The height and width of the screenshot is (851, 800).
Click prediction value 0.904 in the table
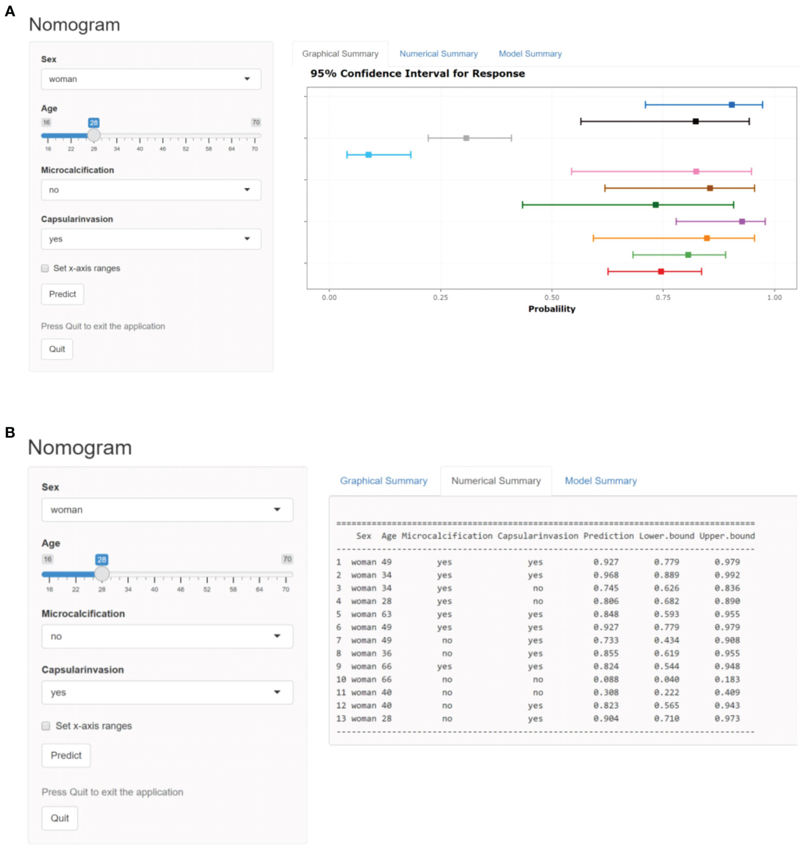click(606, 719)
